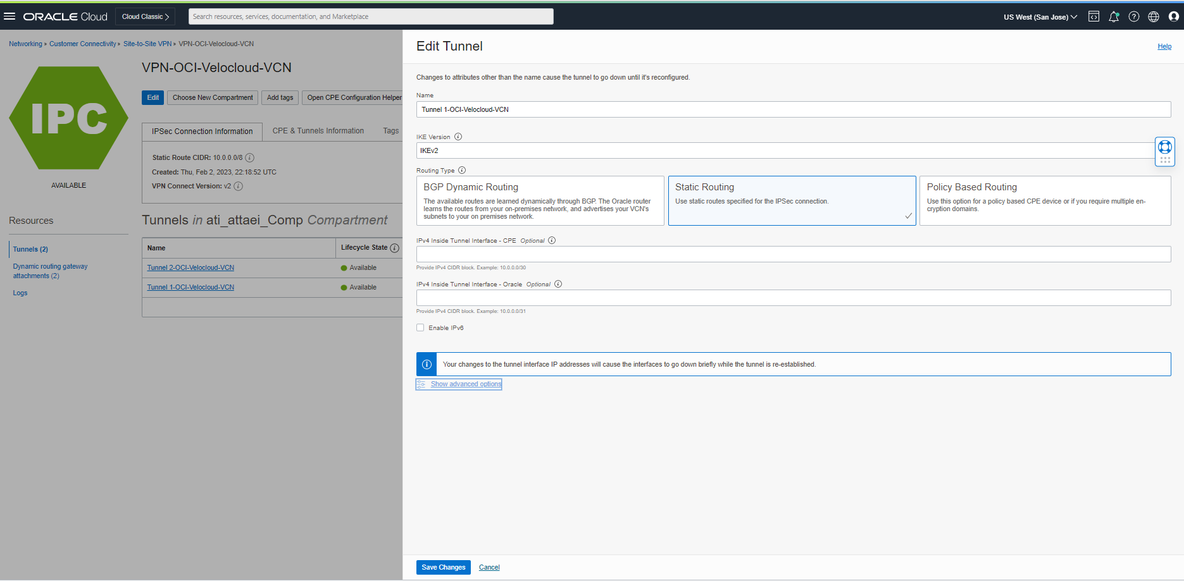Open the hamburger navigation menu

pos(9,16)
